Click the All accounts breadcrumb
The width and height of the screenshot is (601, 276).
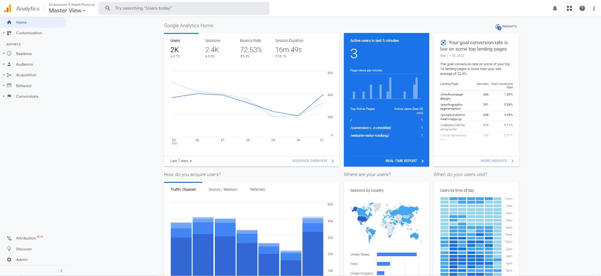pyautogui.click(x=58, y=5)
